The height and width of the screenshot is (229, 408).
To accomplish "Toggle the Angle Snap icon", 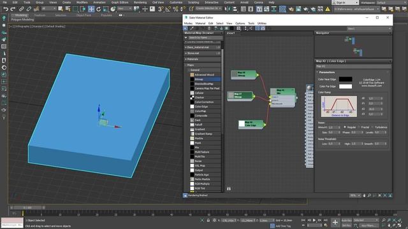I will tap(168, 9).
